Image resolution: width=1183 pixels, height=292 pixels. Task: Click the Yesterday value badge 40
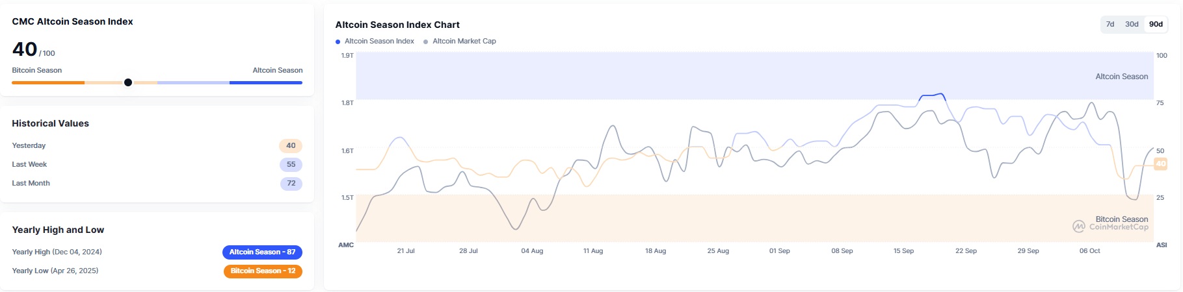pos(291,146)
